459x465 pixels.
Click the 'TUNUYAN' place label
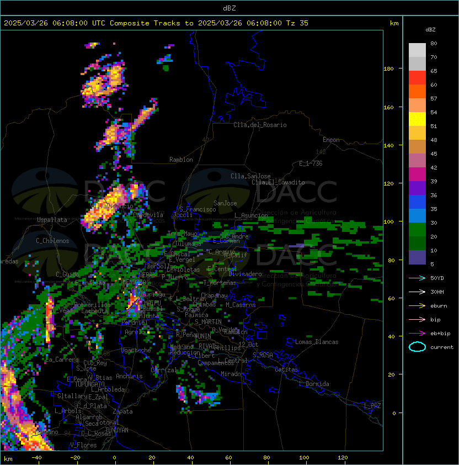point(117,430)
